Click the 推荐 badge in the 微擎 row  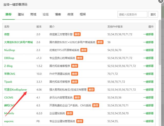point(77,34)
